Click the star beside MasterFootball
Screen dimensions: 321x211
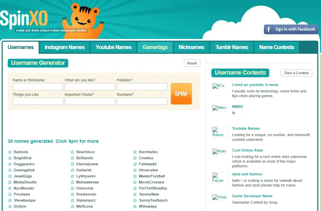point(135,176)
